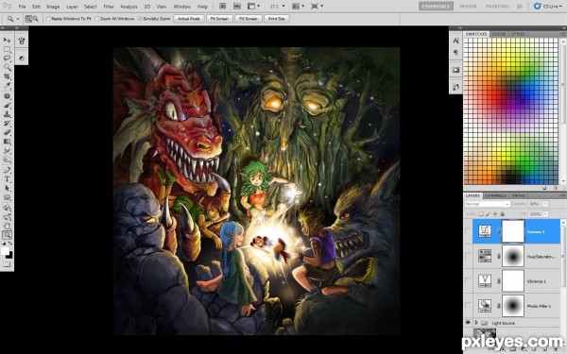The height and width of the screenshot is (354, 567).
Task: Open the layer Opacity dropdown arrow
Action: click(x=545, y=204)
